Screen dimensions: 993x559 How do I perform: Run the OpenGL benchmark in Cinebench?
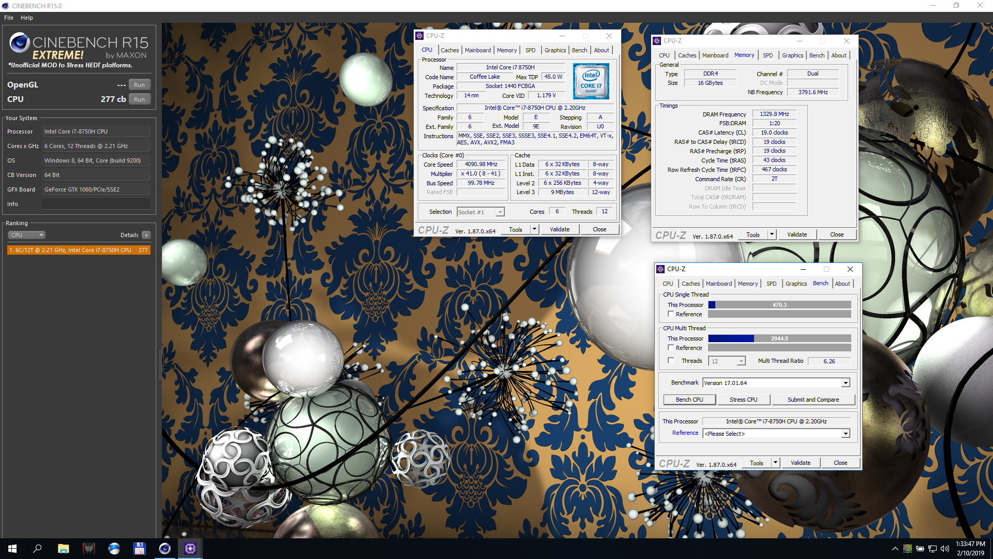click(x=140, y=85)
